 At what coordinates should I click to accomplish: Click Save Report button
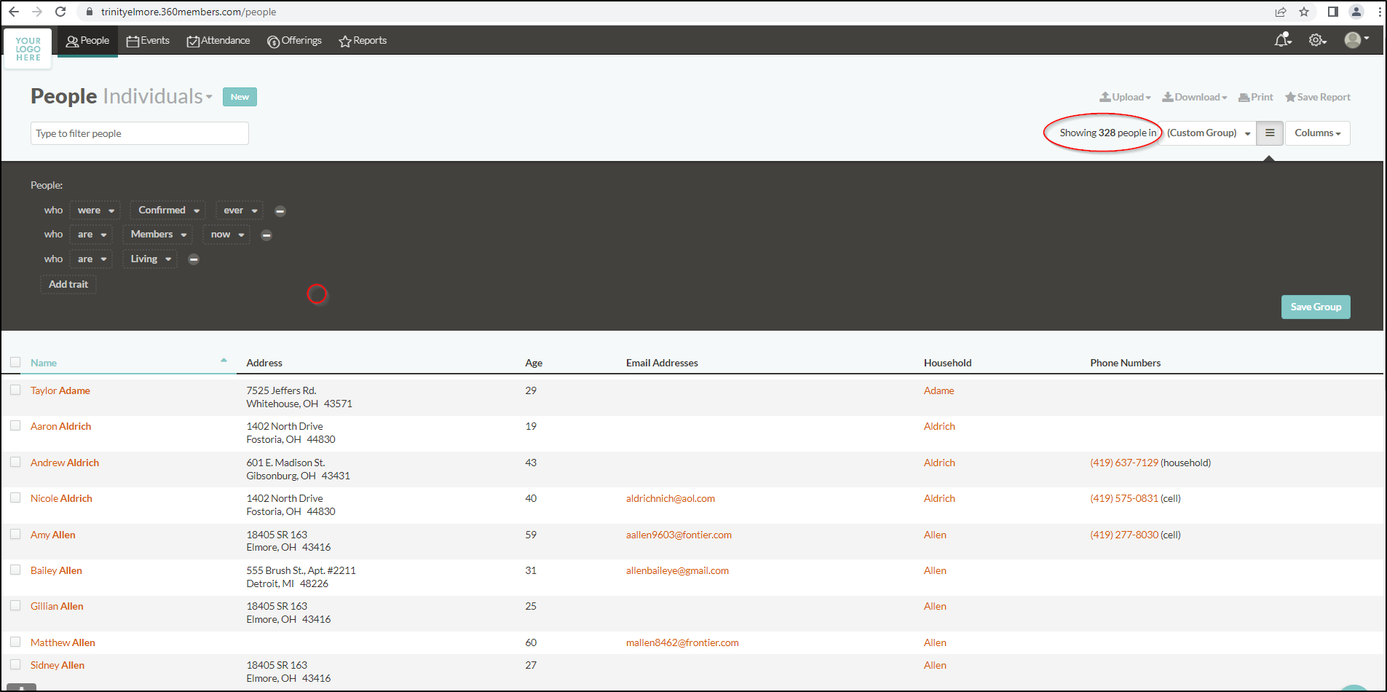(1317, 97)
